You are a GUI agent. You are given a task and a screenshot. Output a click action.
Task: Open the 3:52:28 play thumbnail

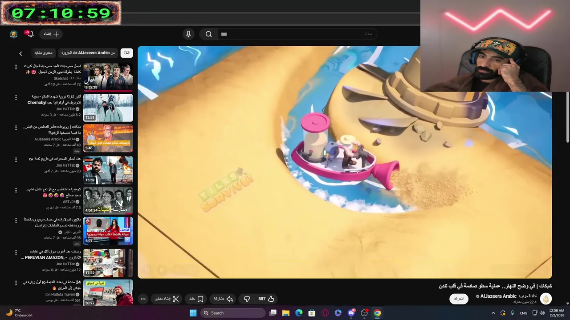click(x=108, y=76)
